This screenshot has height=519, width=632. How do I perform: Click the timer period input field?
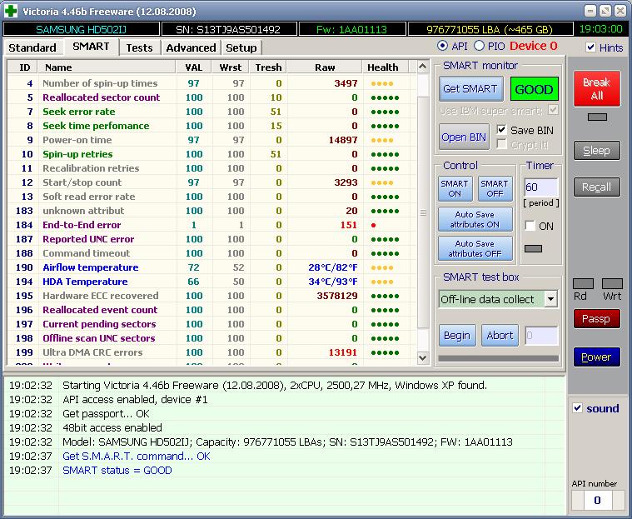coord(540,187)
